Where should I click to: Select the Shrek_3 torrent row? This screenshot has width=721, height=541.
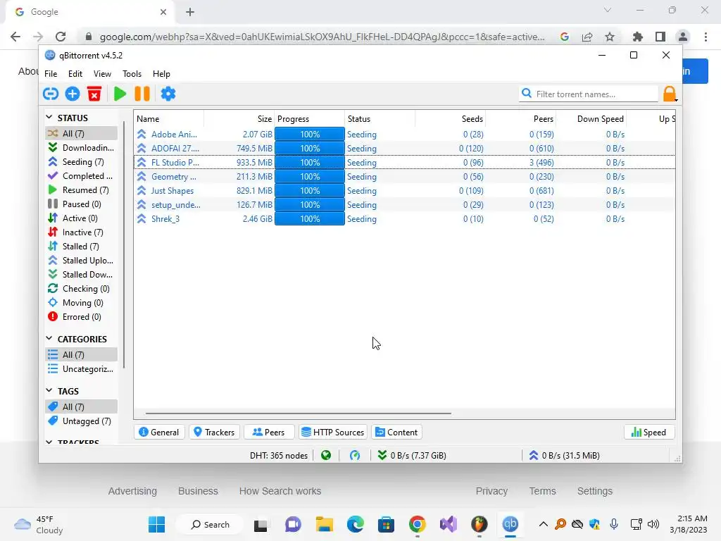405,219
